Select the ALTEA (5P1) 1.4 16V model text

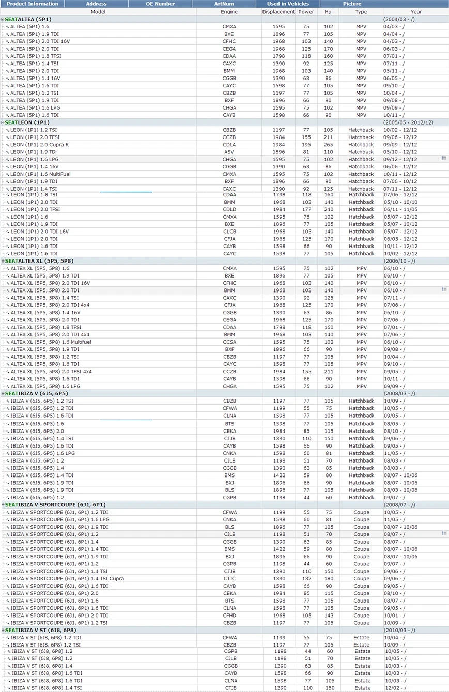[x=35, y=78]
